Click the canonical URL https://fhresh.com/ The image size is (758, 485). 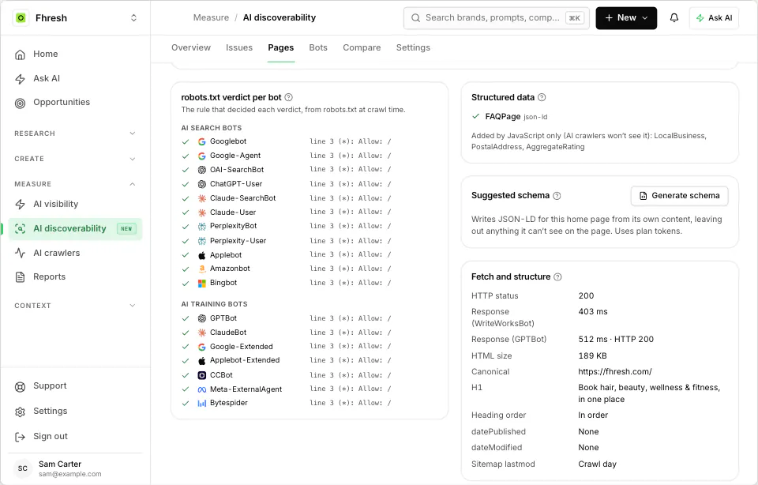pos(615,371)
